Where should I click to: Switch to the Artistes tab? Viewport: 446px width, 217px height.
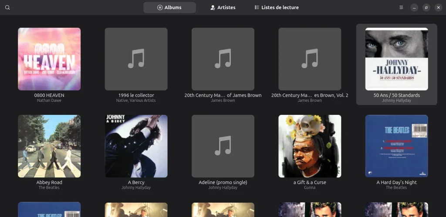(223, 7)
